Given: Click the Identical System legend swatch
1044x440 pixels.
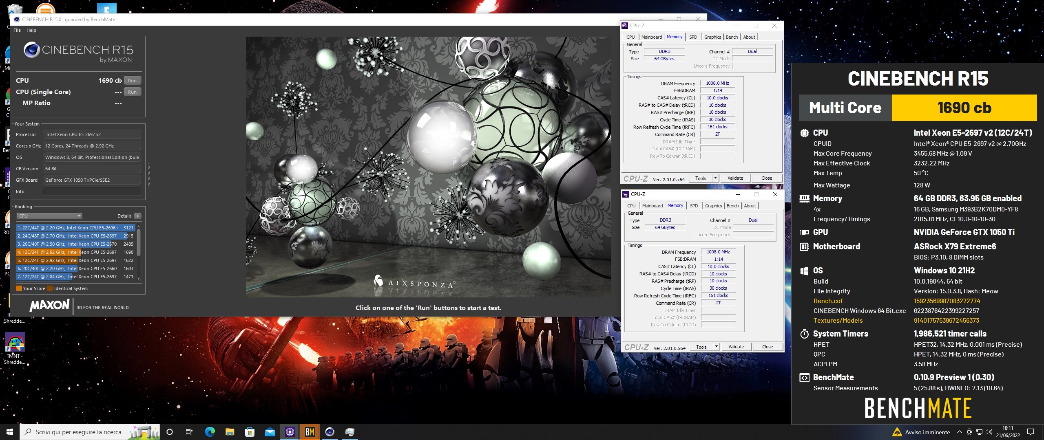Looking at the screenshot, I should 50,288.
